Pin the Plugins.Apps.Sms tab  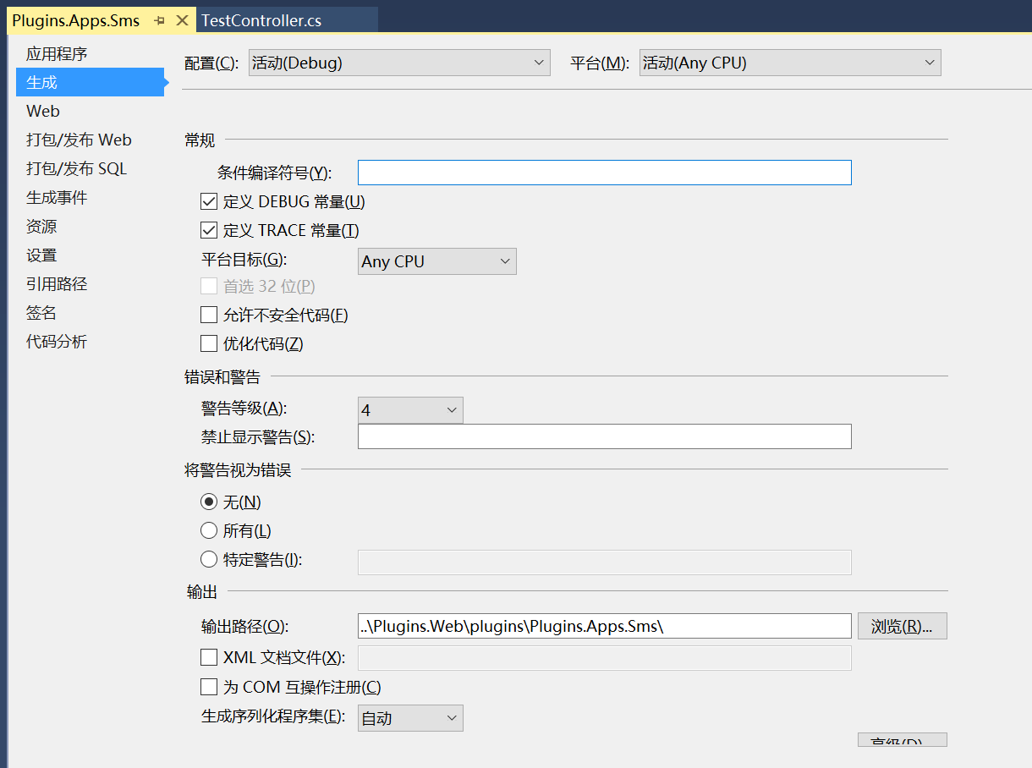160,21
